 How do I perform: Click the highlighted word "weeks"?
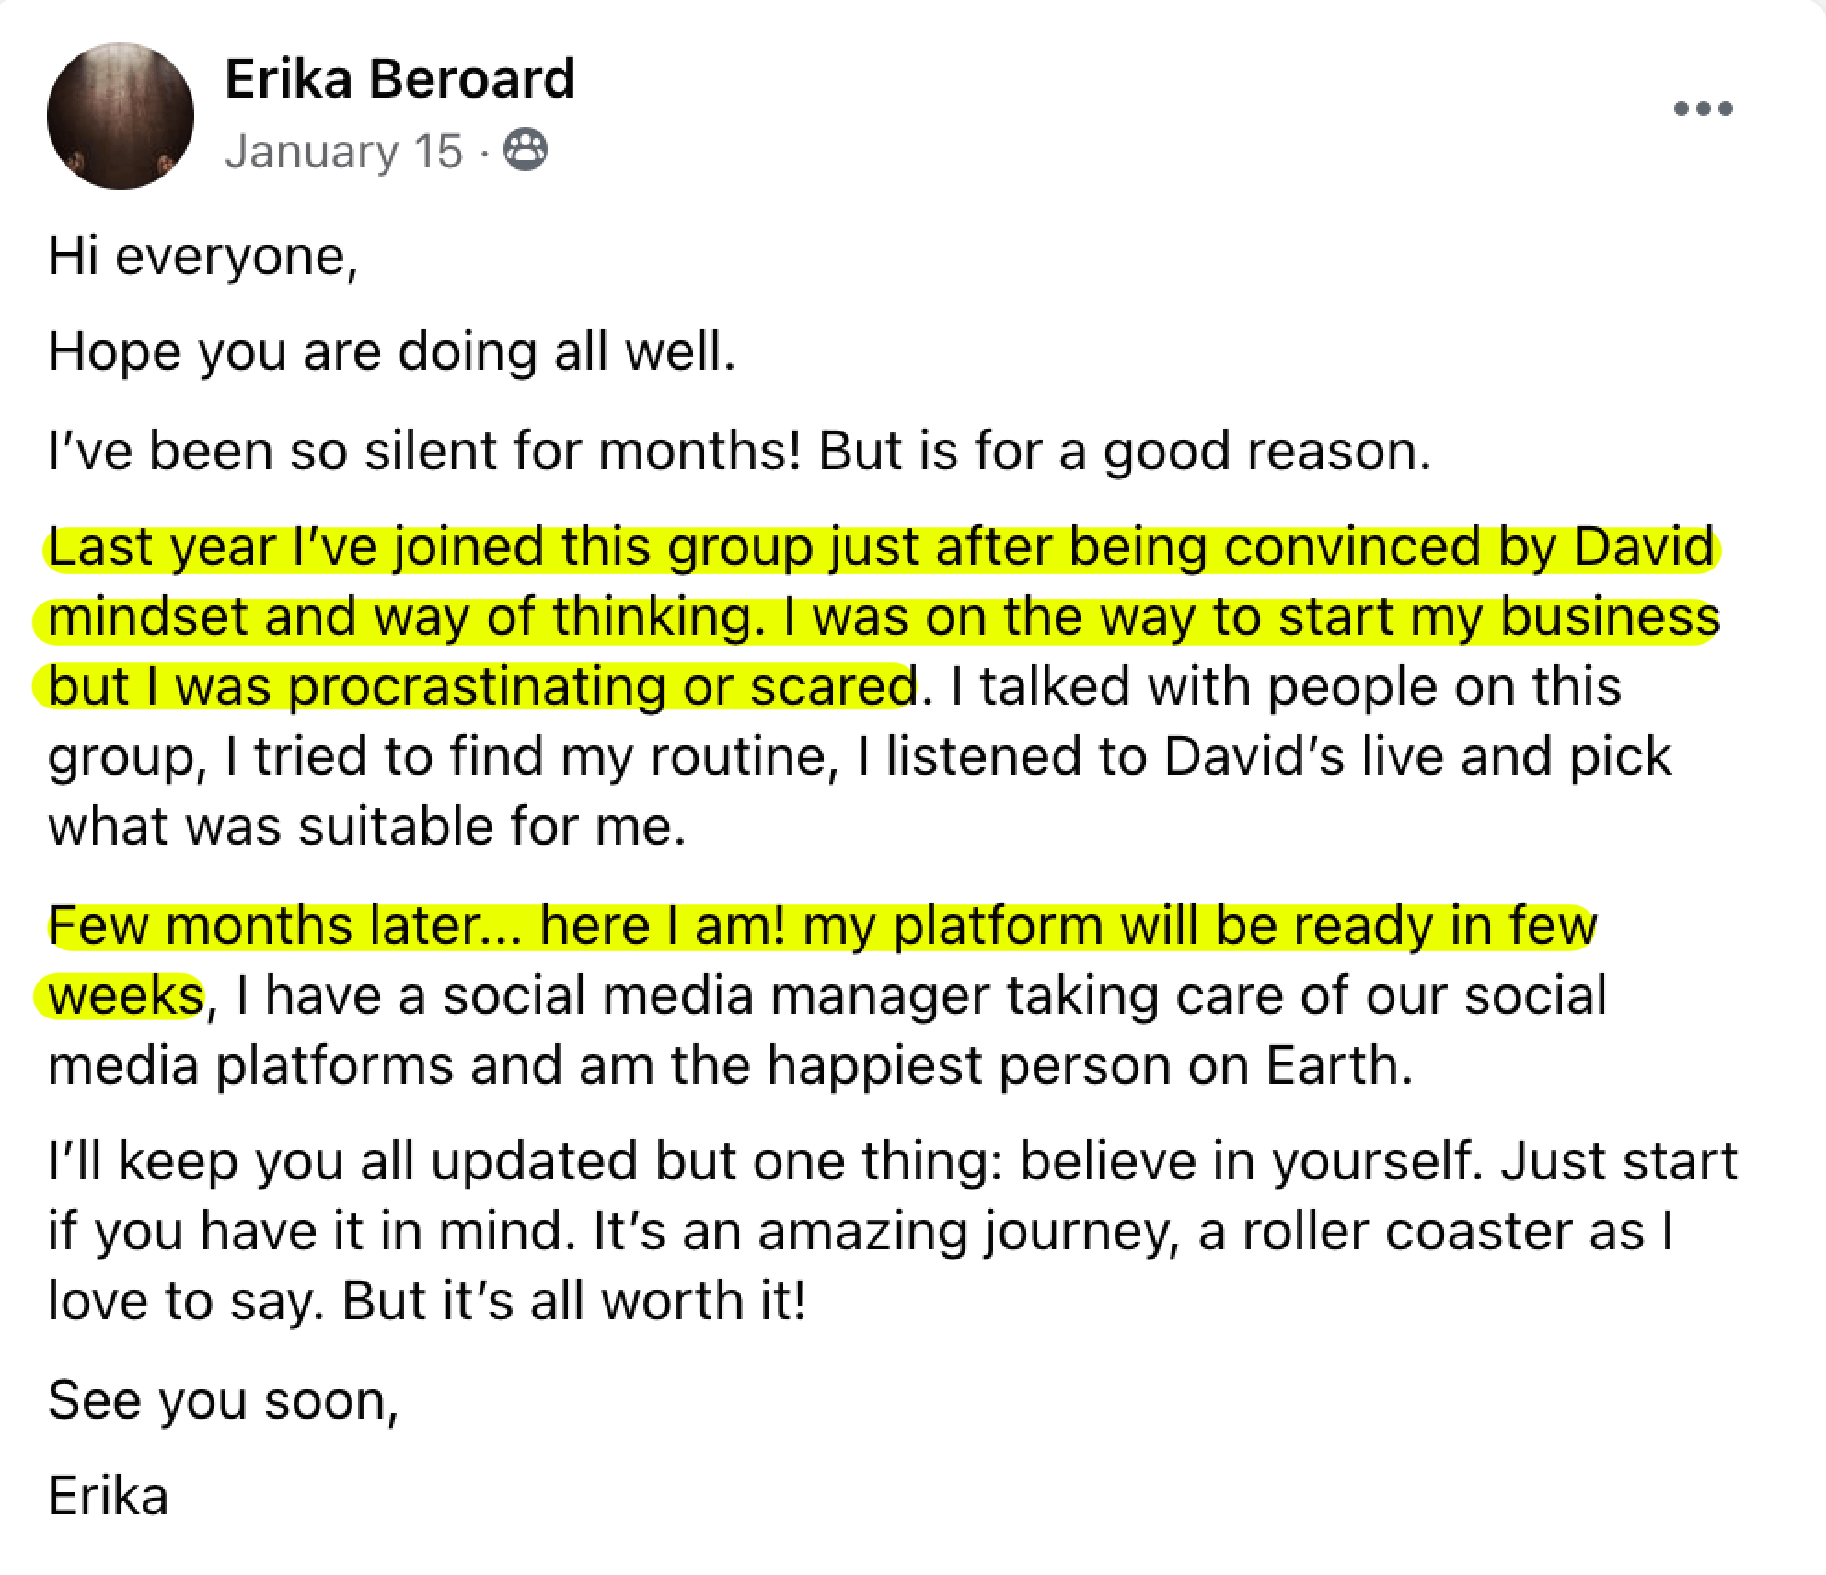[x=125, y=996]
